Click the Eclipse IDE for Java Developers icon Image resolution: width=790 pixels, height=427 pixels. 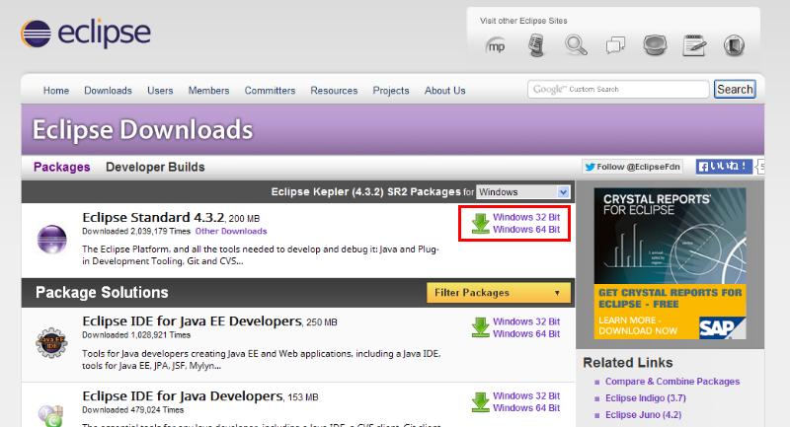coord(50,415)
